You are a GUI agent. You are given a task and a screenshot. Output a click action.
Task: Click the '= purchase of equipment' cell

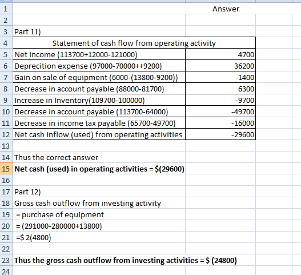(x=99, y=214)
